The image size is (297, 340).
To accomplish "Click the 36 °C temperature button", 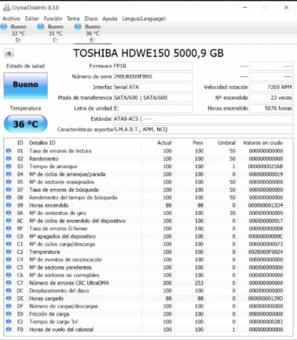I will tap(25, 124).
